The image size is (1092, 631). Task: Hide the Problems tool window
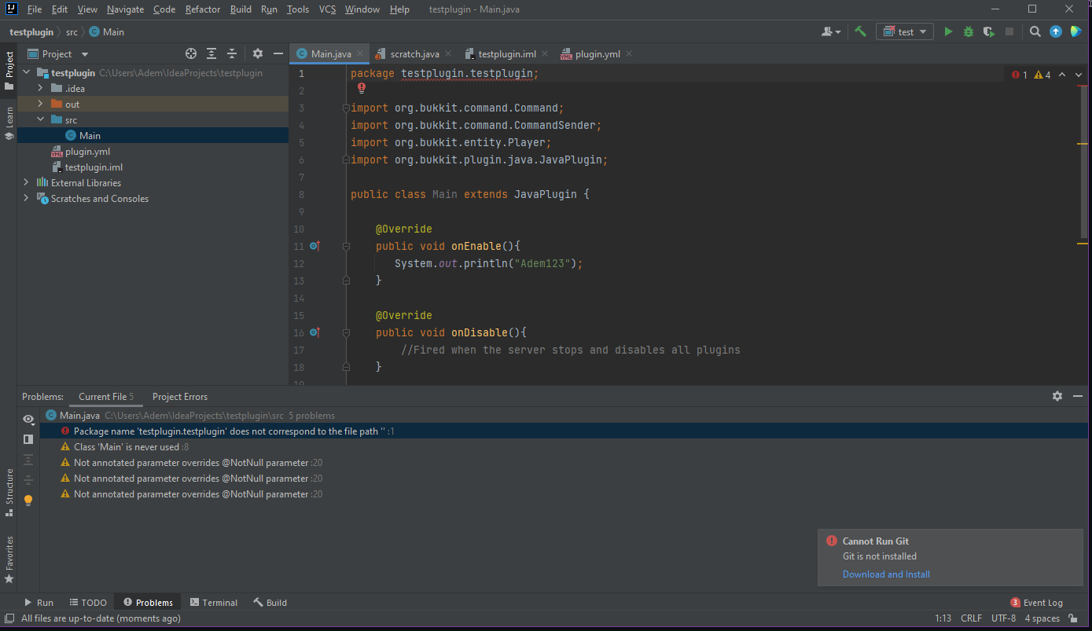pyautogui.click(x=1078, y=396)
